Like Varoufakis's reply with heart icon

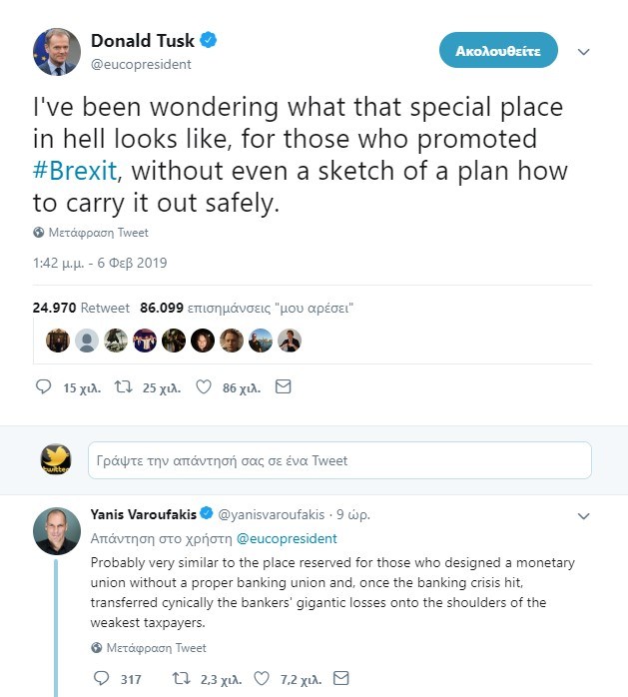click(261, 680)
